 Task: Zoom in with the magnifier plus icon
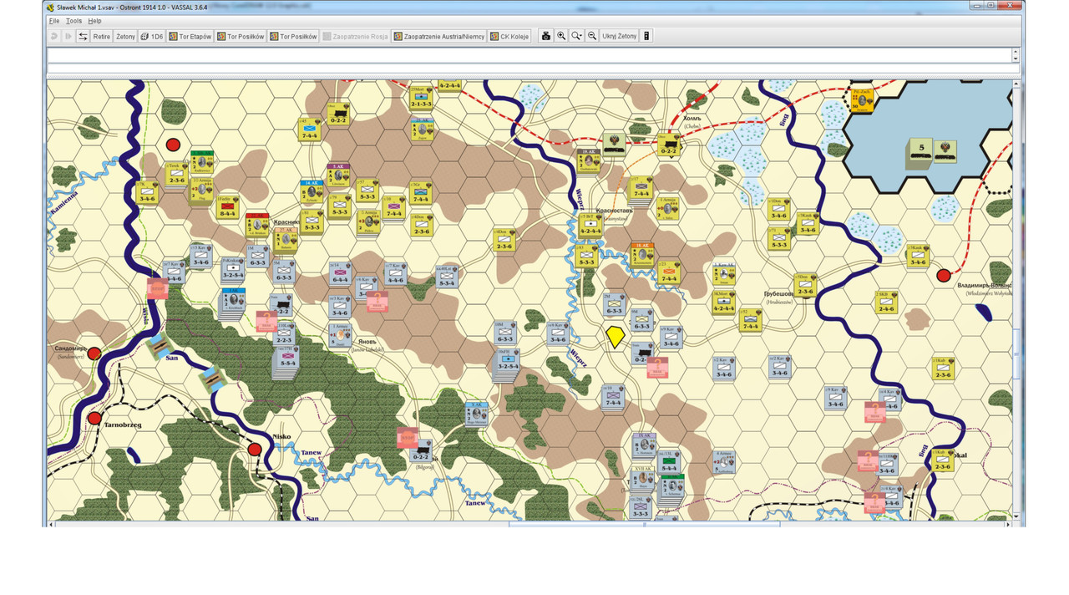point(561,37)
